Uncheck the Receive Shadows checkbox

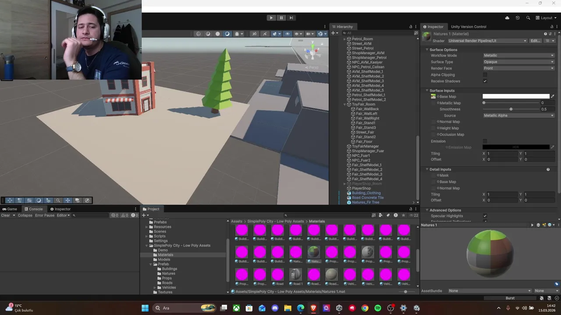[x=485, y=81]
